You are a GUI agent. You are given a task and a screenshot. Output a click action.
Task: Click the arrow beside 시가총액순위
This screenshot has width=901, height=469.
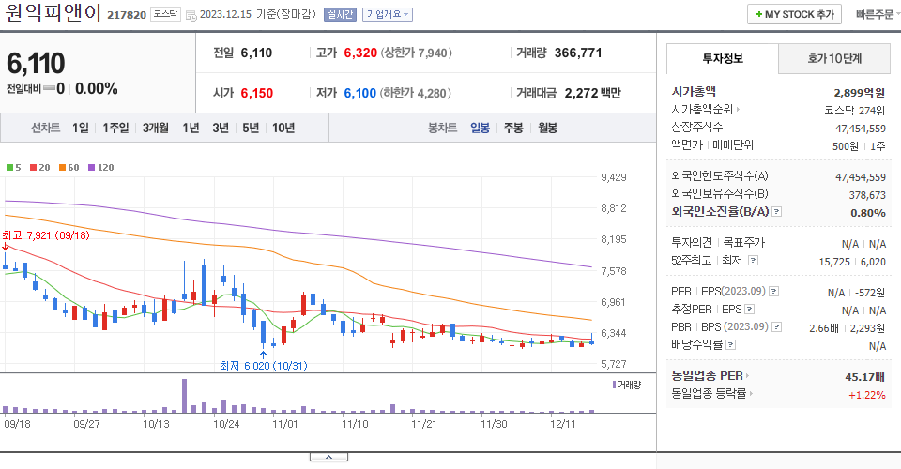[738, 109]
